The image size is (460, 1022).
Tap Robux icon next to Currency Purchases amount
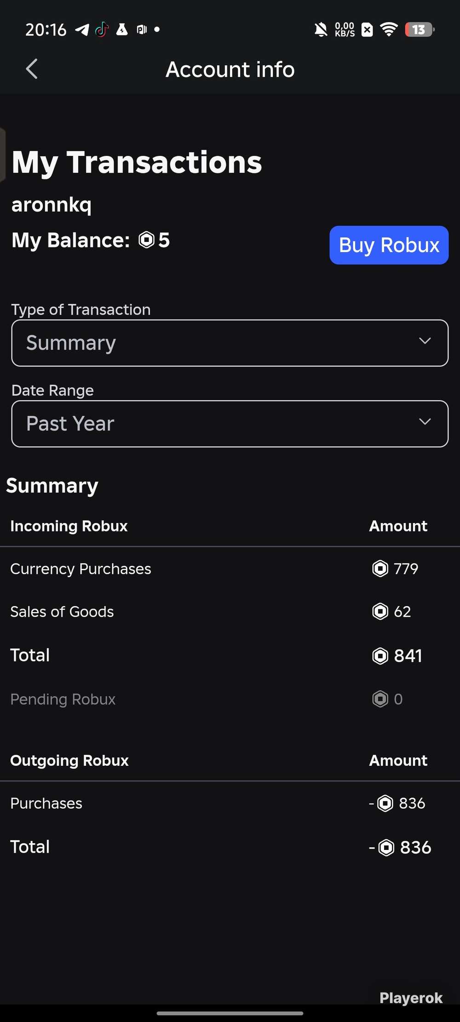point(380,569)
